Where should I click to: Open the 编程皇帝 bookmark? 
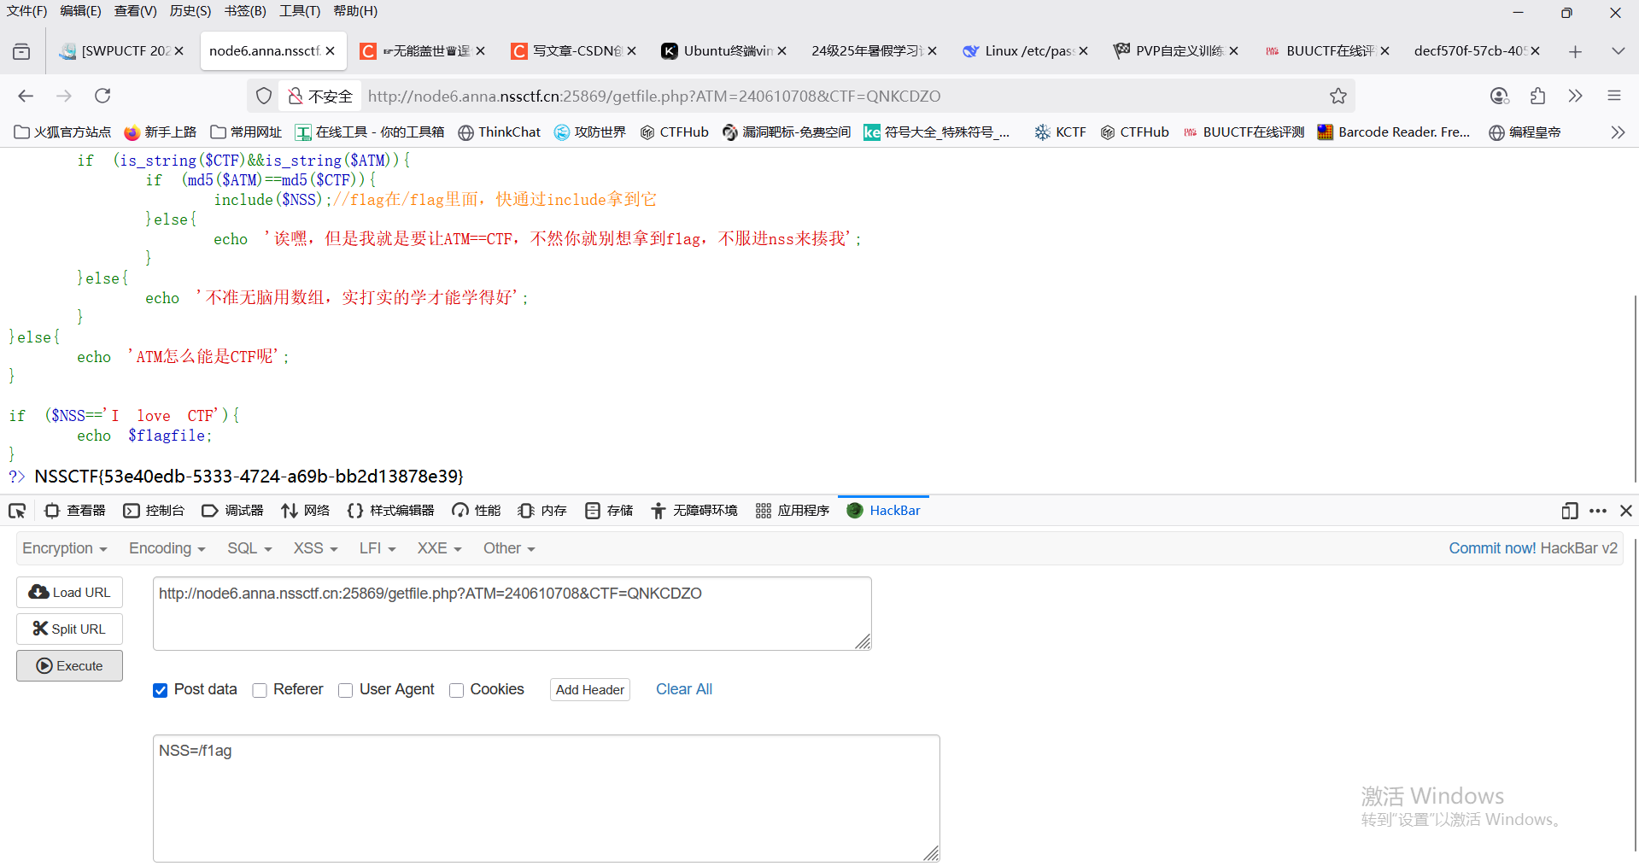(1525, 132)
